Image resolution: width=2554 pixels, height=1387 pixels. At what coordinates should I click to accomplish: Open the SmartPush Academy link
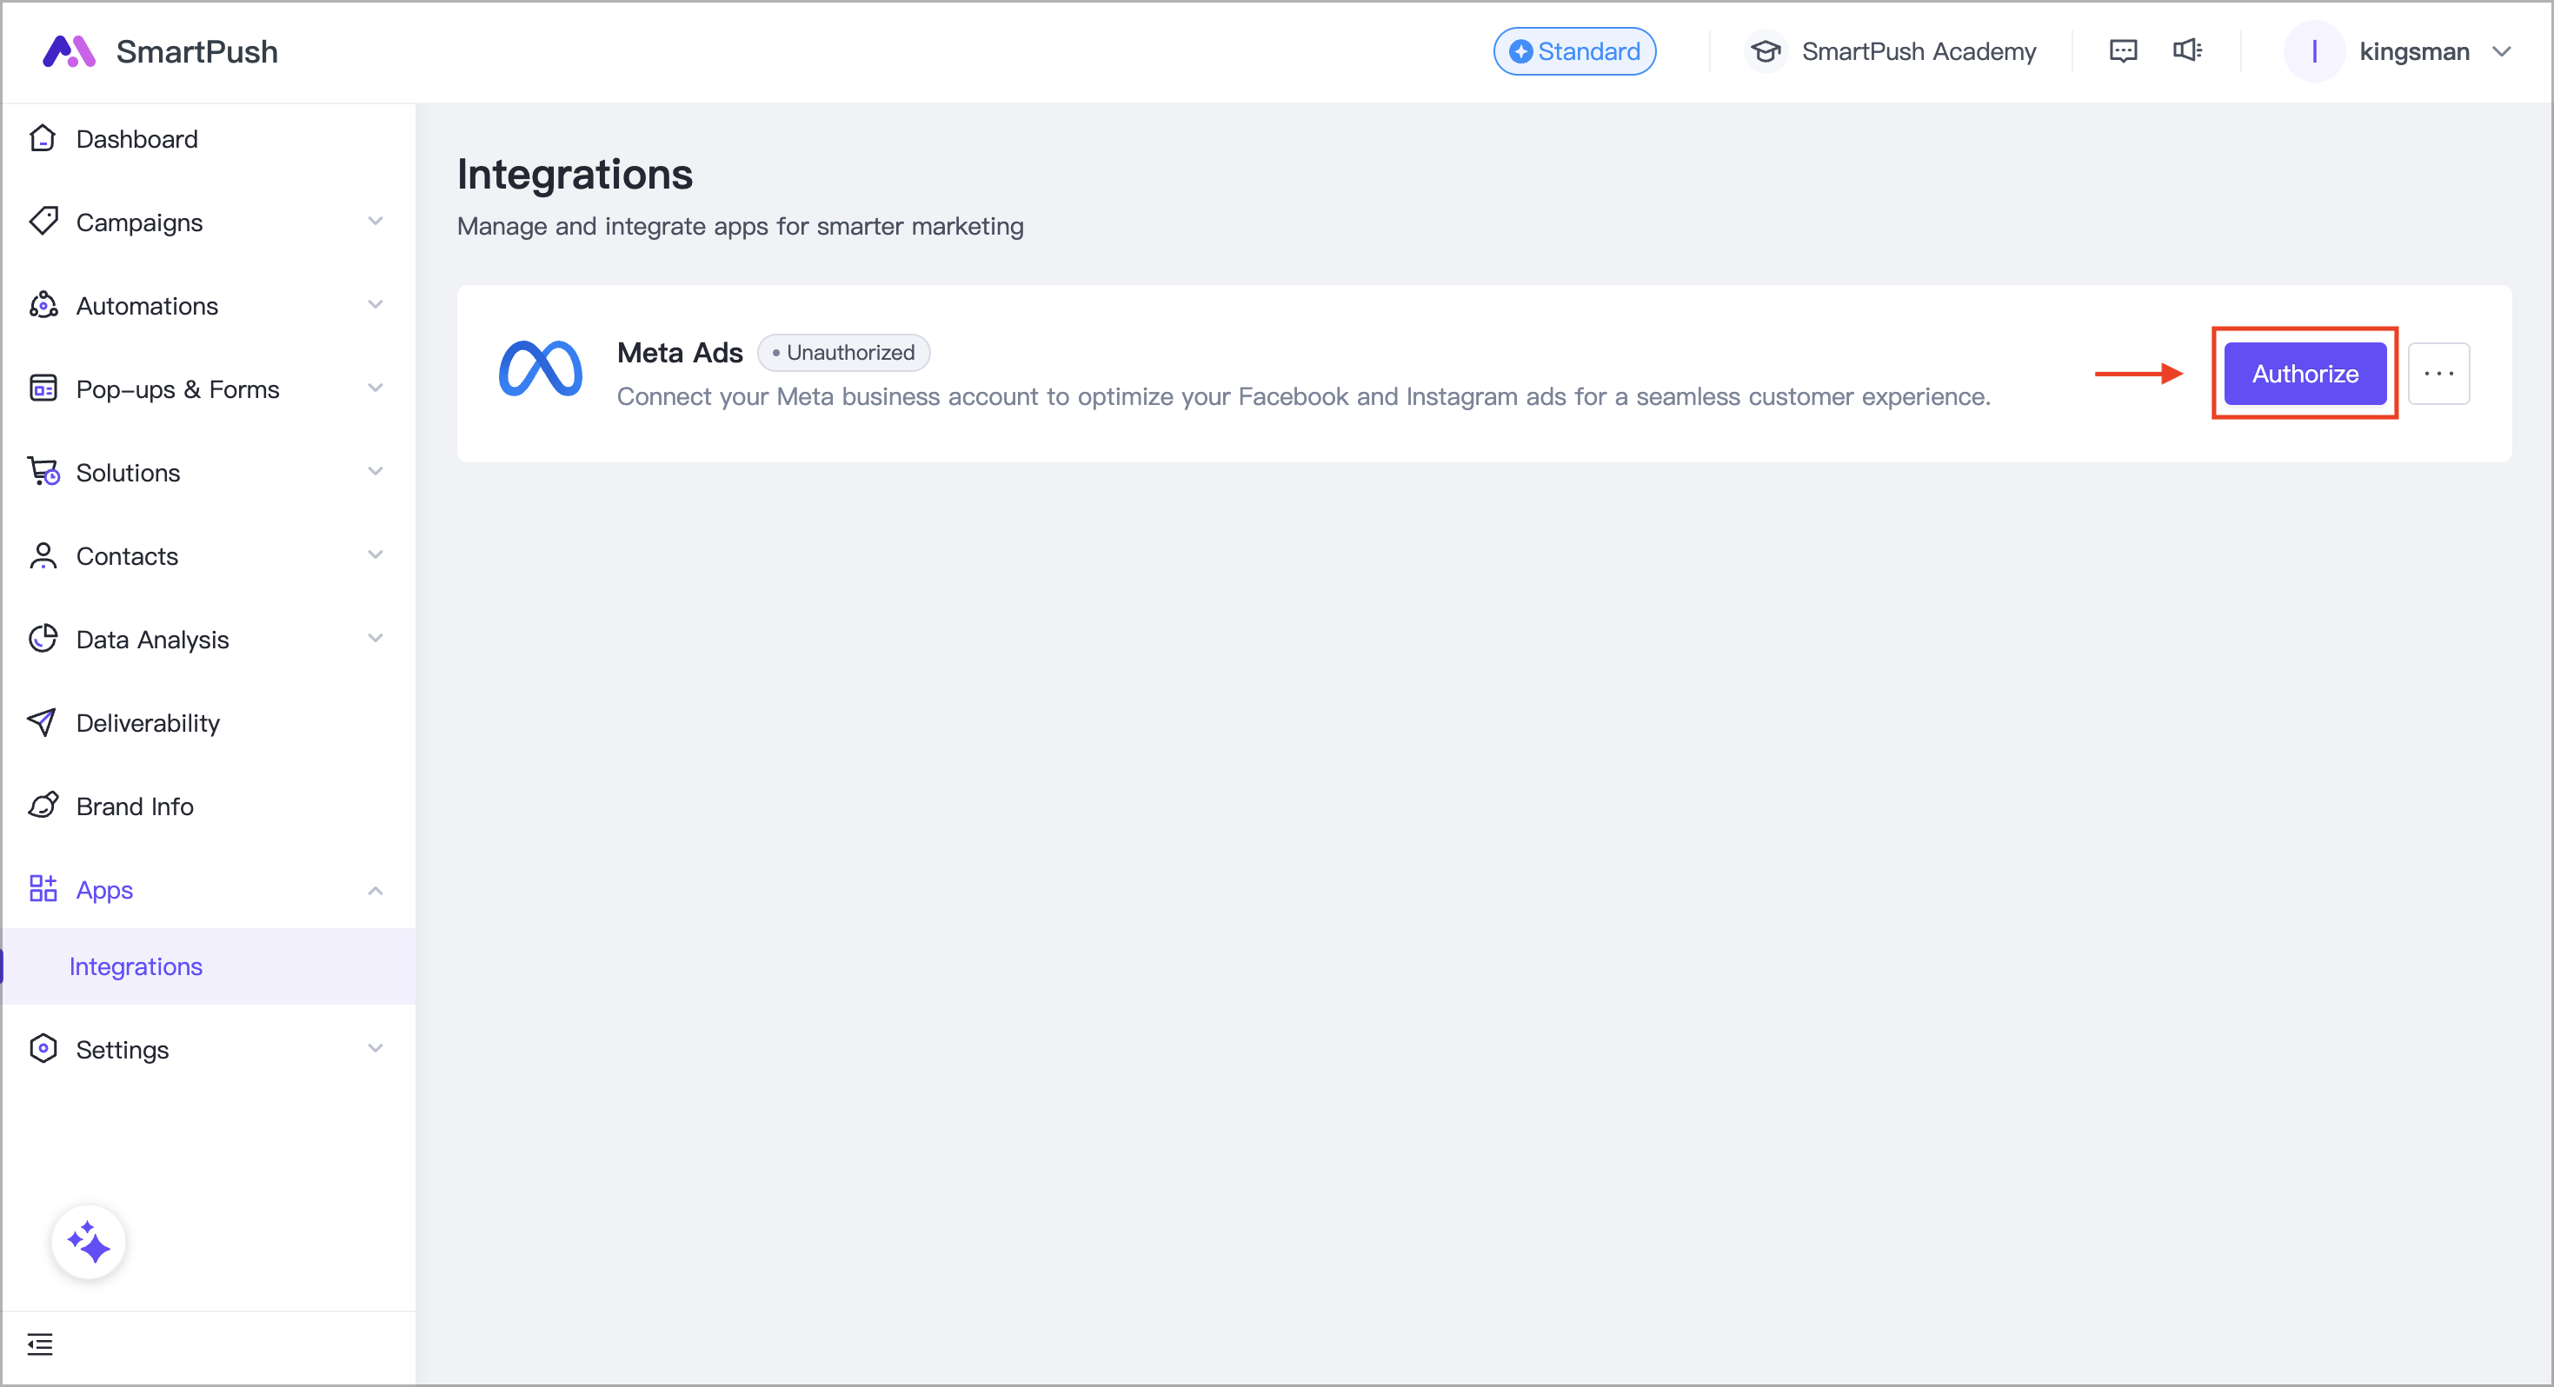[1918, 51]
